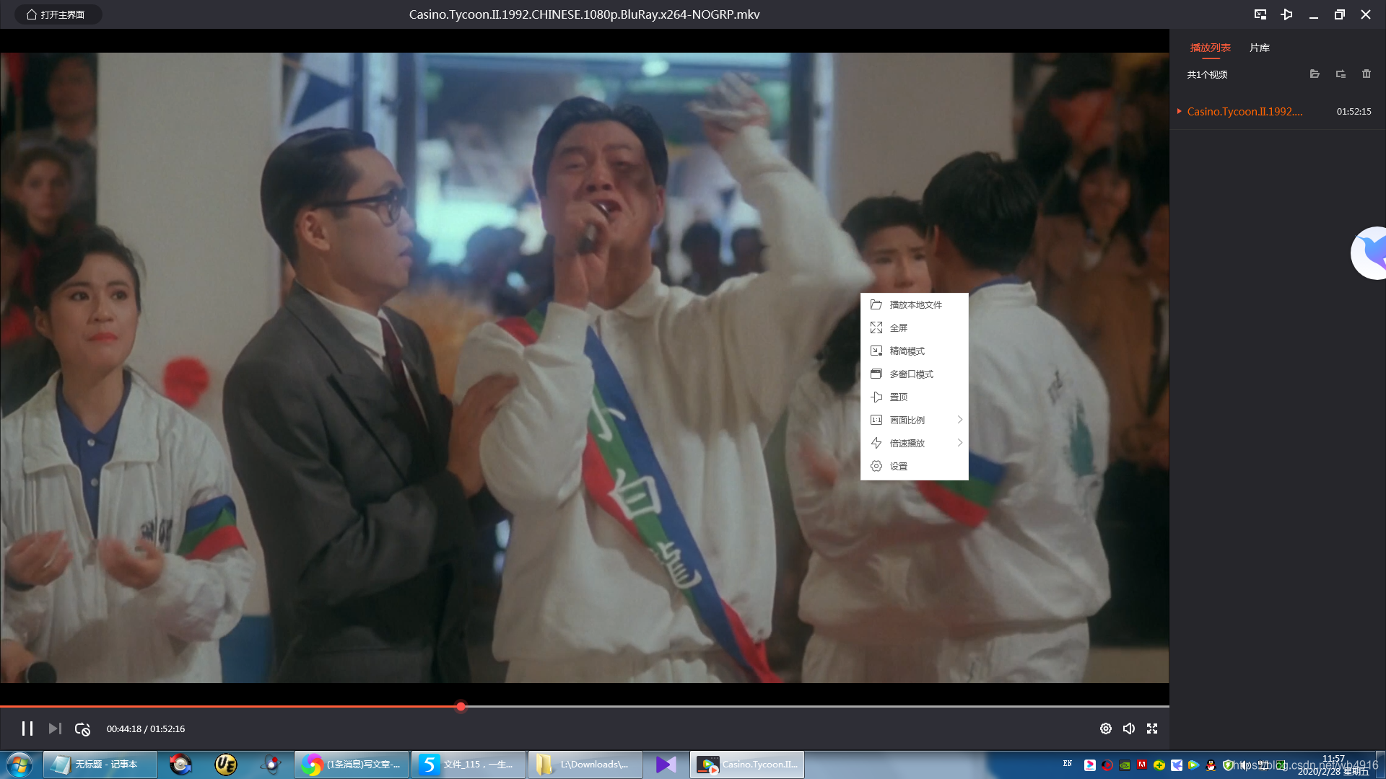Image resolution: width=1386 pixels, height=779 pixels.
Task: Click the loop/AB-repeat icon beside next button
Action: coord(82,729)
